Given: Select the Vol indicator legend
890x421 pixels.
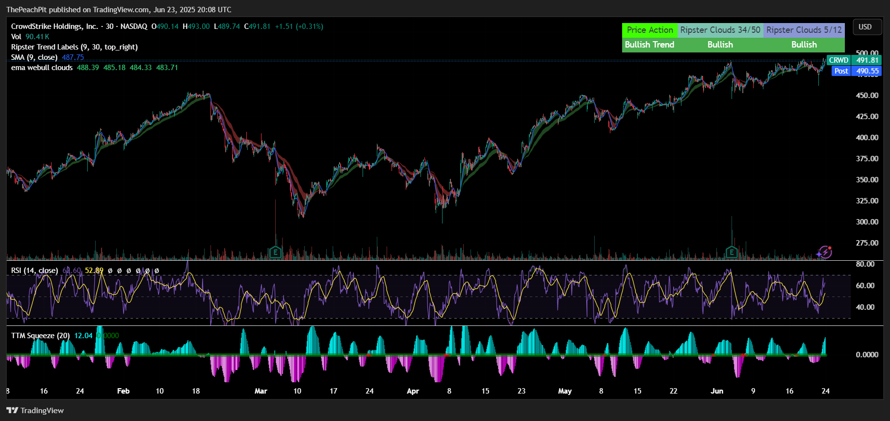Looking at the screenshot, I should click(16, 37).
